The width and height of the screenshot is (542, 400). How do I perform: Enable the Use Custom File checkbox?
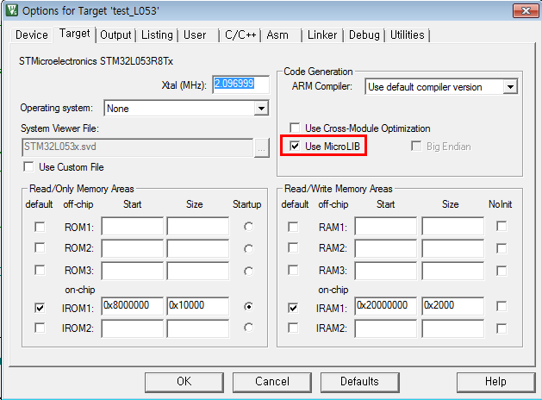pos(28,167)
